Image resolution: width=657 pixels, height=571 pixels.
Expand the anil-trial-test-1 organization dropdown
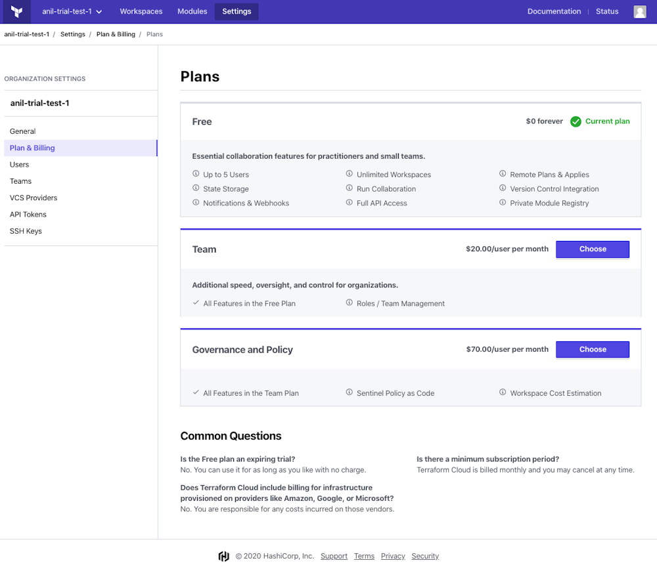pos(72,11)
